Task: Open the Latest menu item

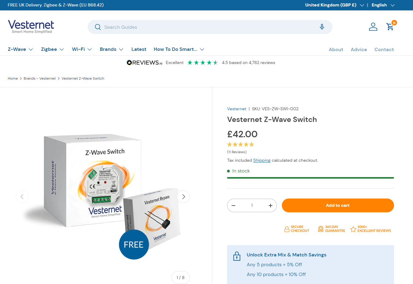Action: tap(139, 49)
